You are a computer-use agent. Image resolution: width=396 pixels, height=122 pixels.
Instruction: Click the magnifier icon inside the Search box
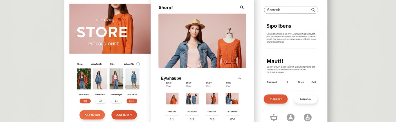click(x=313, y=10)
